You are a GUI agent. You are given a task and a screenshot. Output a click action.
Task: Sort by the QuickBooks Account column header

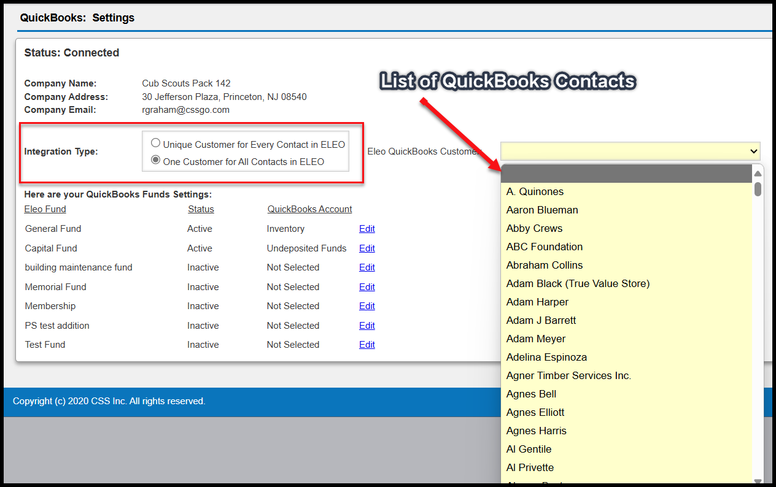pos(310,209)
